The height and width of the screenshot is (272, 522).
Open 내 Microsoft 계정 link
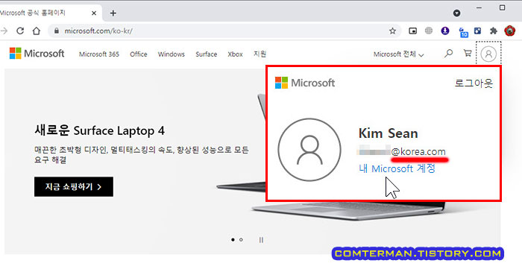[x=397, y=168]
